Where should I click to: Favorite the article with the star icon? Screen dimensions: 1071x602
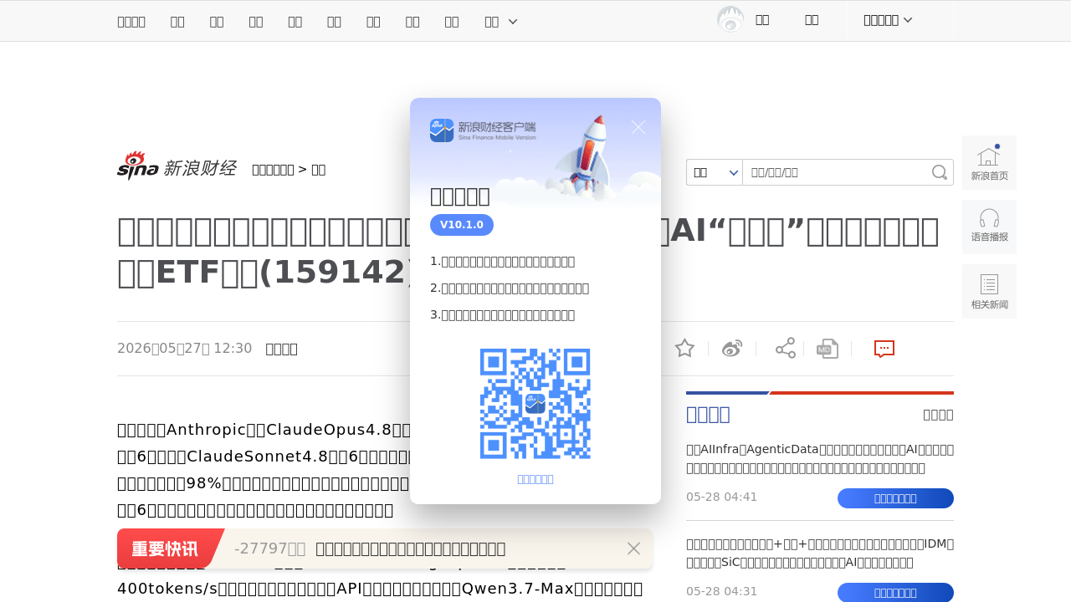(x=684, y=349)
